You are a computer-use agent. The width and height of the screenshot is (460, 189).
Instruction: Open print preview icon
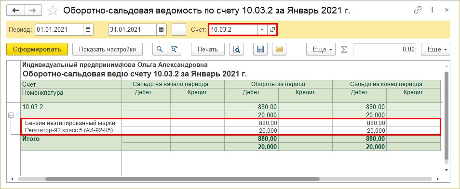[x=236, y=49]
